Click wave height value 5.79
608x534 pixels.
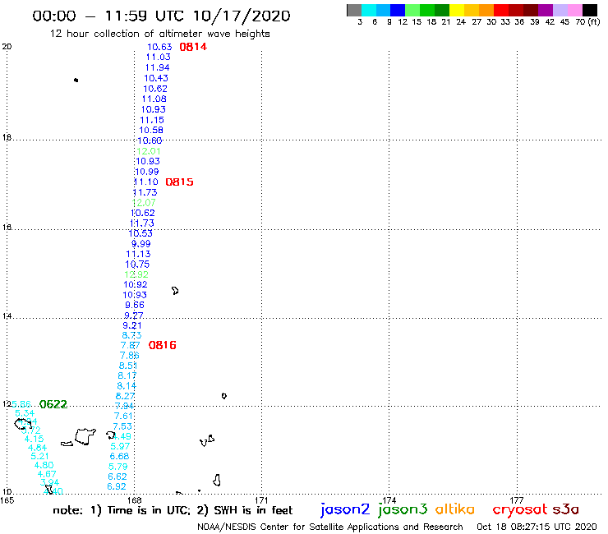click(x=117, y=467)
